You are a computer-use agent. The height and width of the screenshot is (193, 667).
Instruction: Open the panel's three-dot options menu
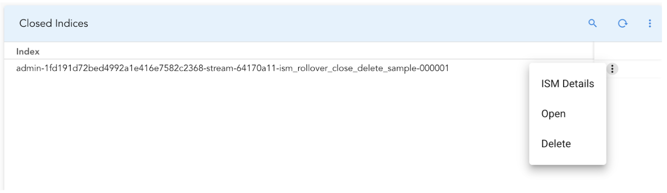650,23
